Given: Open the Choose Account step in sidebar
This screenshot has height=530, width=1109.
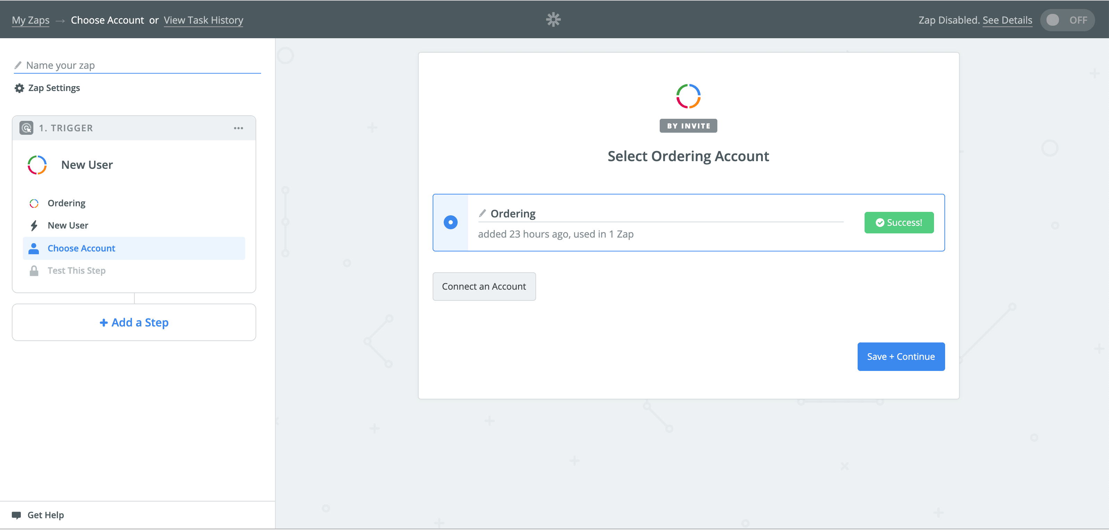Looking at the screenshot, I should point(81,248).
